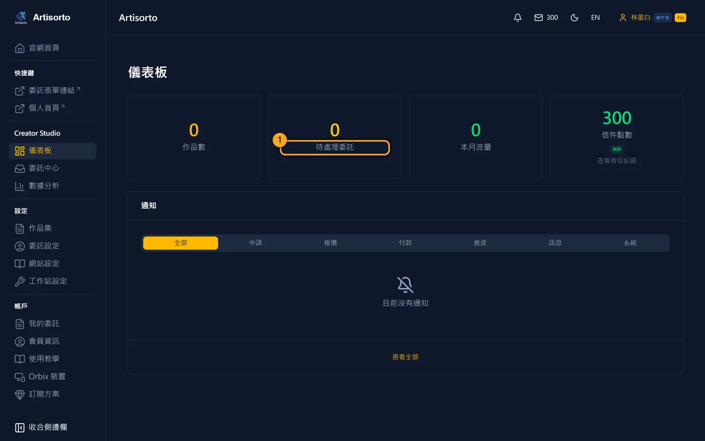
Task: Click the 快捷鍵 section label
Action: point(24,73)
